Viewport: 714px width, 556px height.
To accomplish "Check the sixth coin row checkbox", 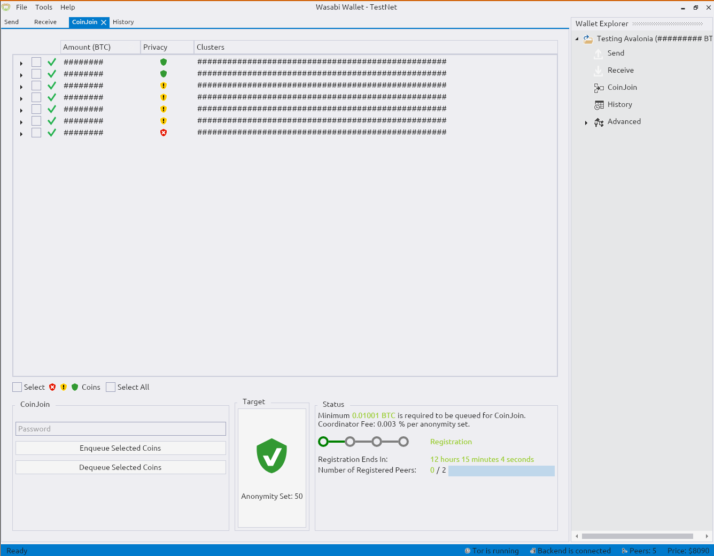I will 36,121.
